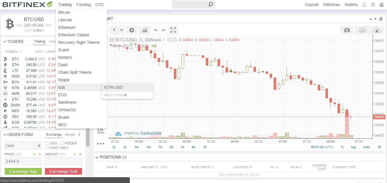Collapse the POSITIONS section
The height and width of the screenshot is (183, 387).
click(x=97, y=157)
